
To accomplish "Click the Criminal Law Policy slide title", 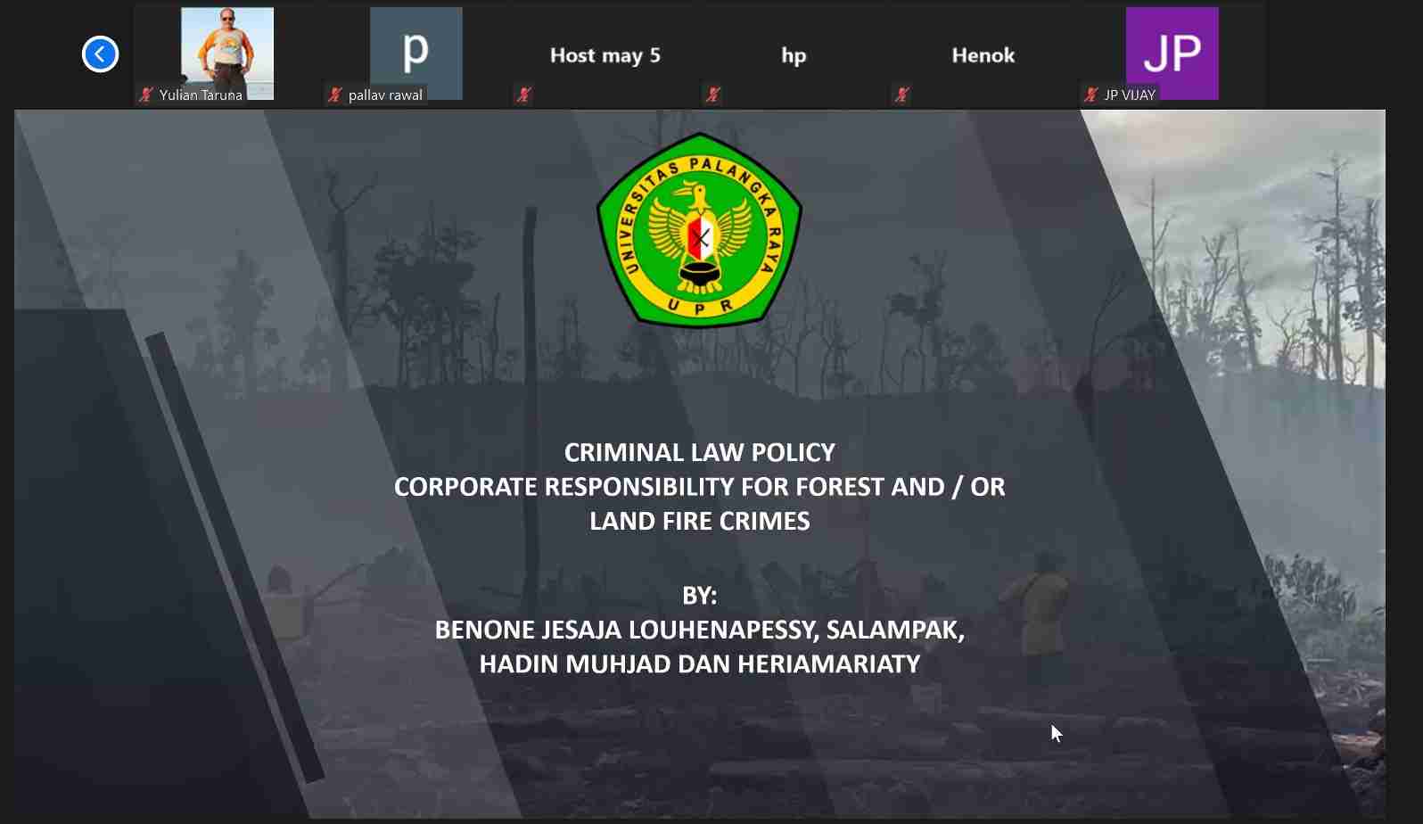I will click(700, 452).
